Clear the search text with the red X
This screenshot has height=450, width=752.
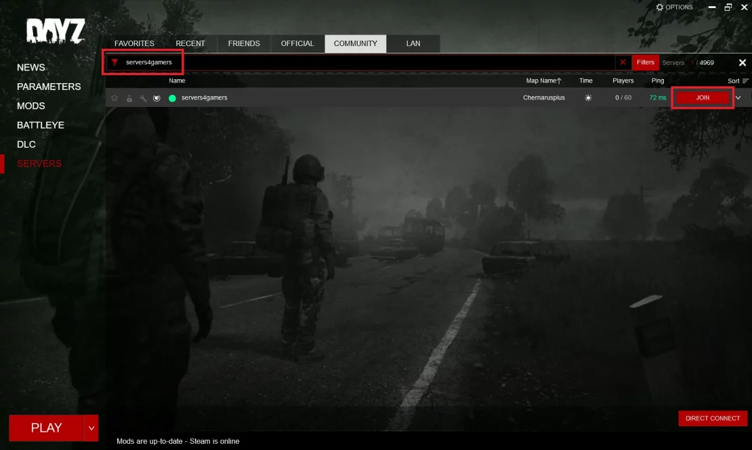(x=623, y=62)
